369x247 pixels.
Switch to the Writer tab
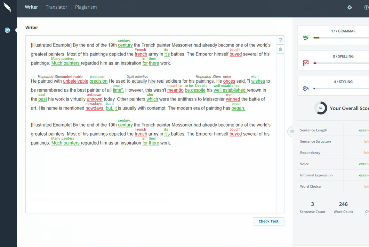coord(31,7)
